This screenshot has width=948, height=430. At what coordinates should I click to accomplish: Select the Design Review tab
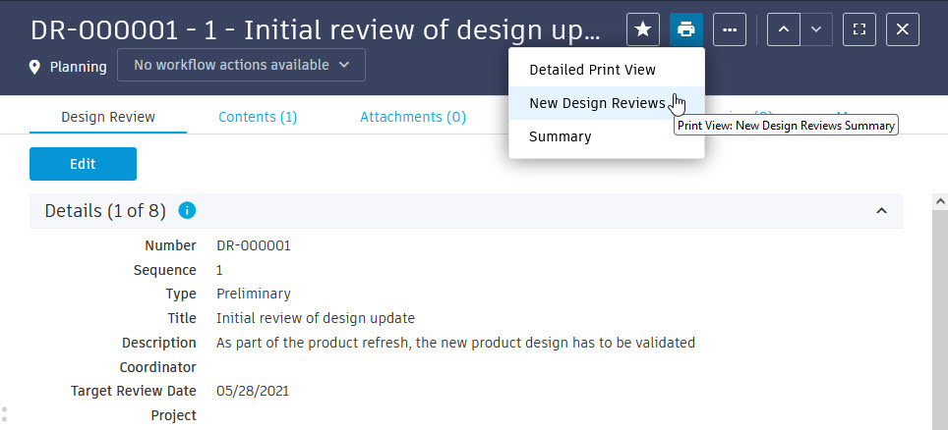[x=108, y=117]
